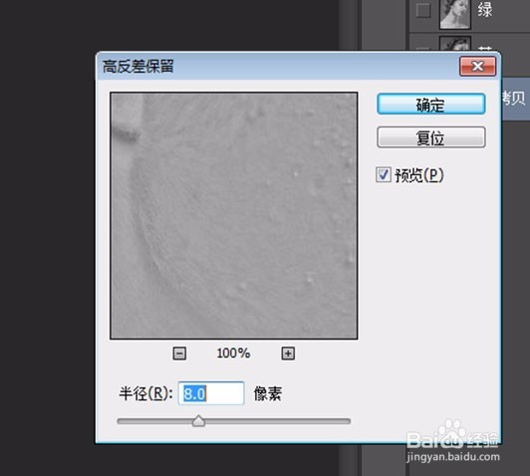Click the high pass filter preview image
Screen dimensions: 530x476
coord(234,215)
